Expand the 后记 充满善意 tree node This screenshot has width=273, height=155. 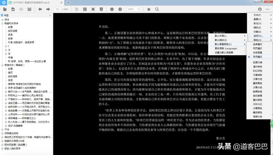6,126
